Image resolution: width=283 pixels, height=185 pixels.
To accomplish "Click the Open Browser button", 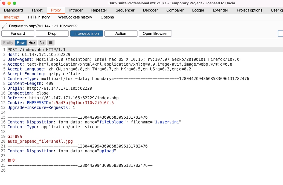I will pyautogui.click(x=155, y=33).
